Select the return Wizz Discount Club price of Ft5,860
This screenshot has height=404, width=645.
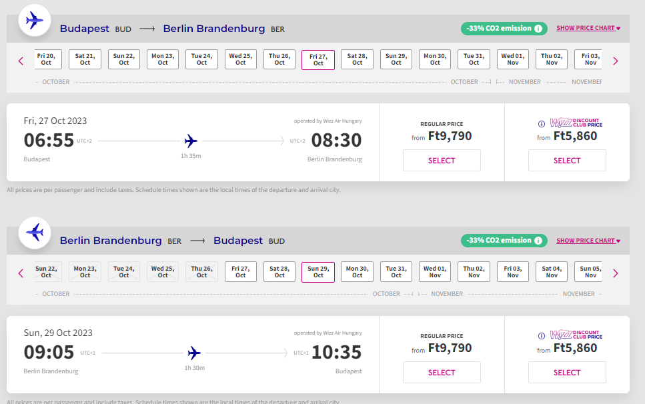coord(567,373)
